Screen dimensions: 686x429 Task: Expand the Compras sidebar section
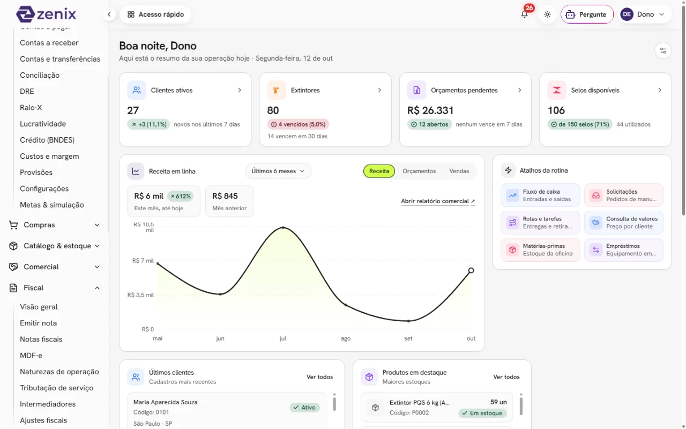tap(55, 225)
